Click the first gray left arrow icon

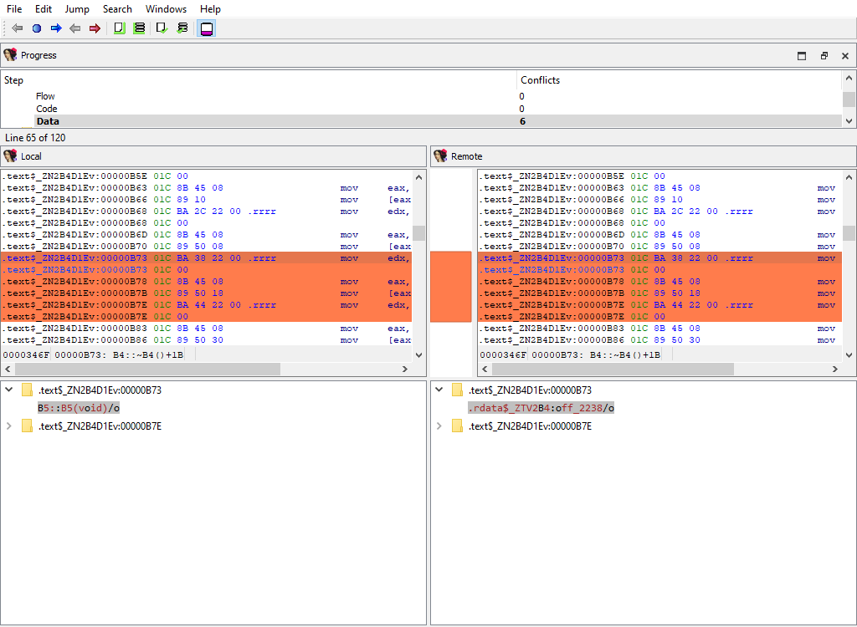(x=17, y=28)
